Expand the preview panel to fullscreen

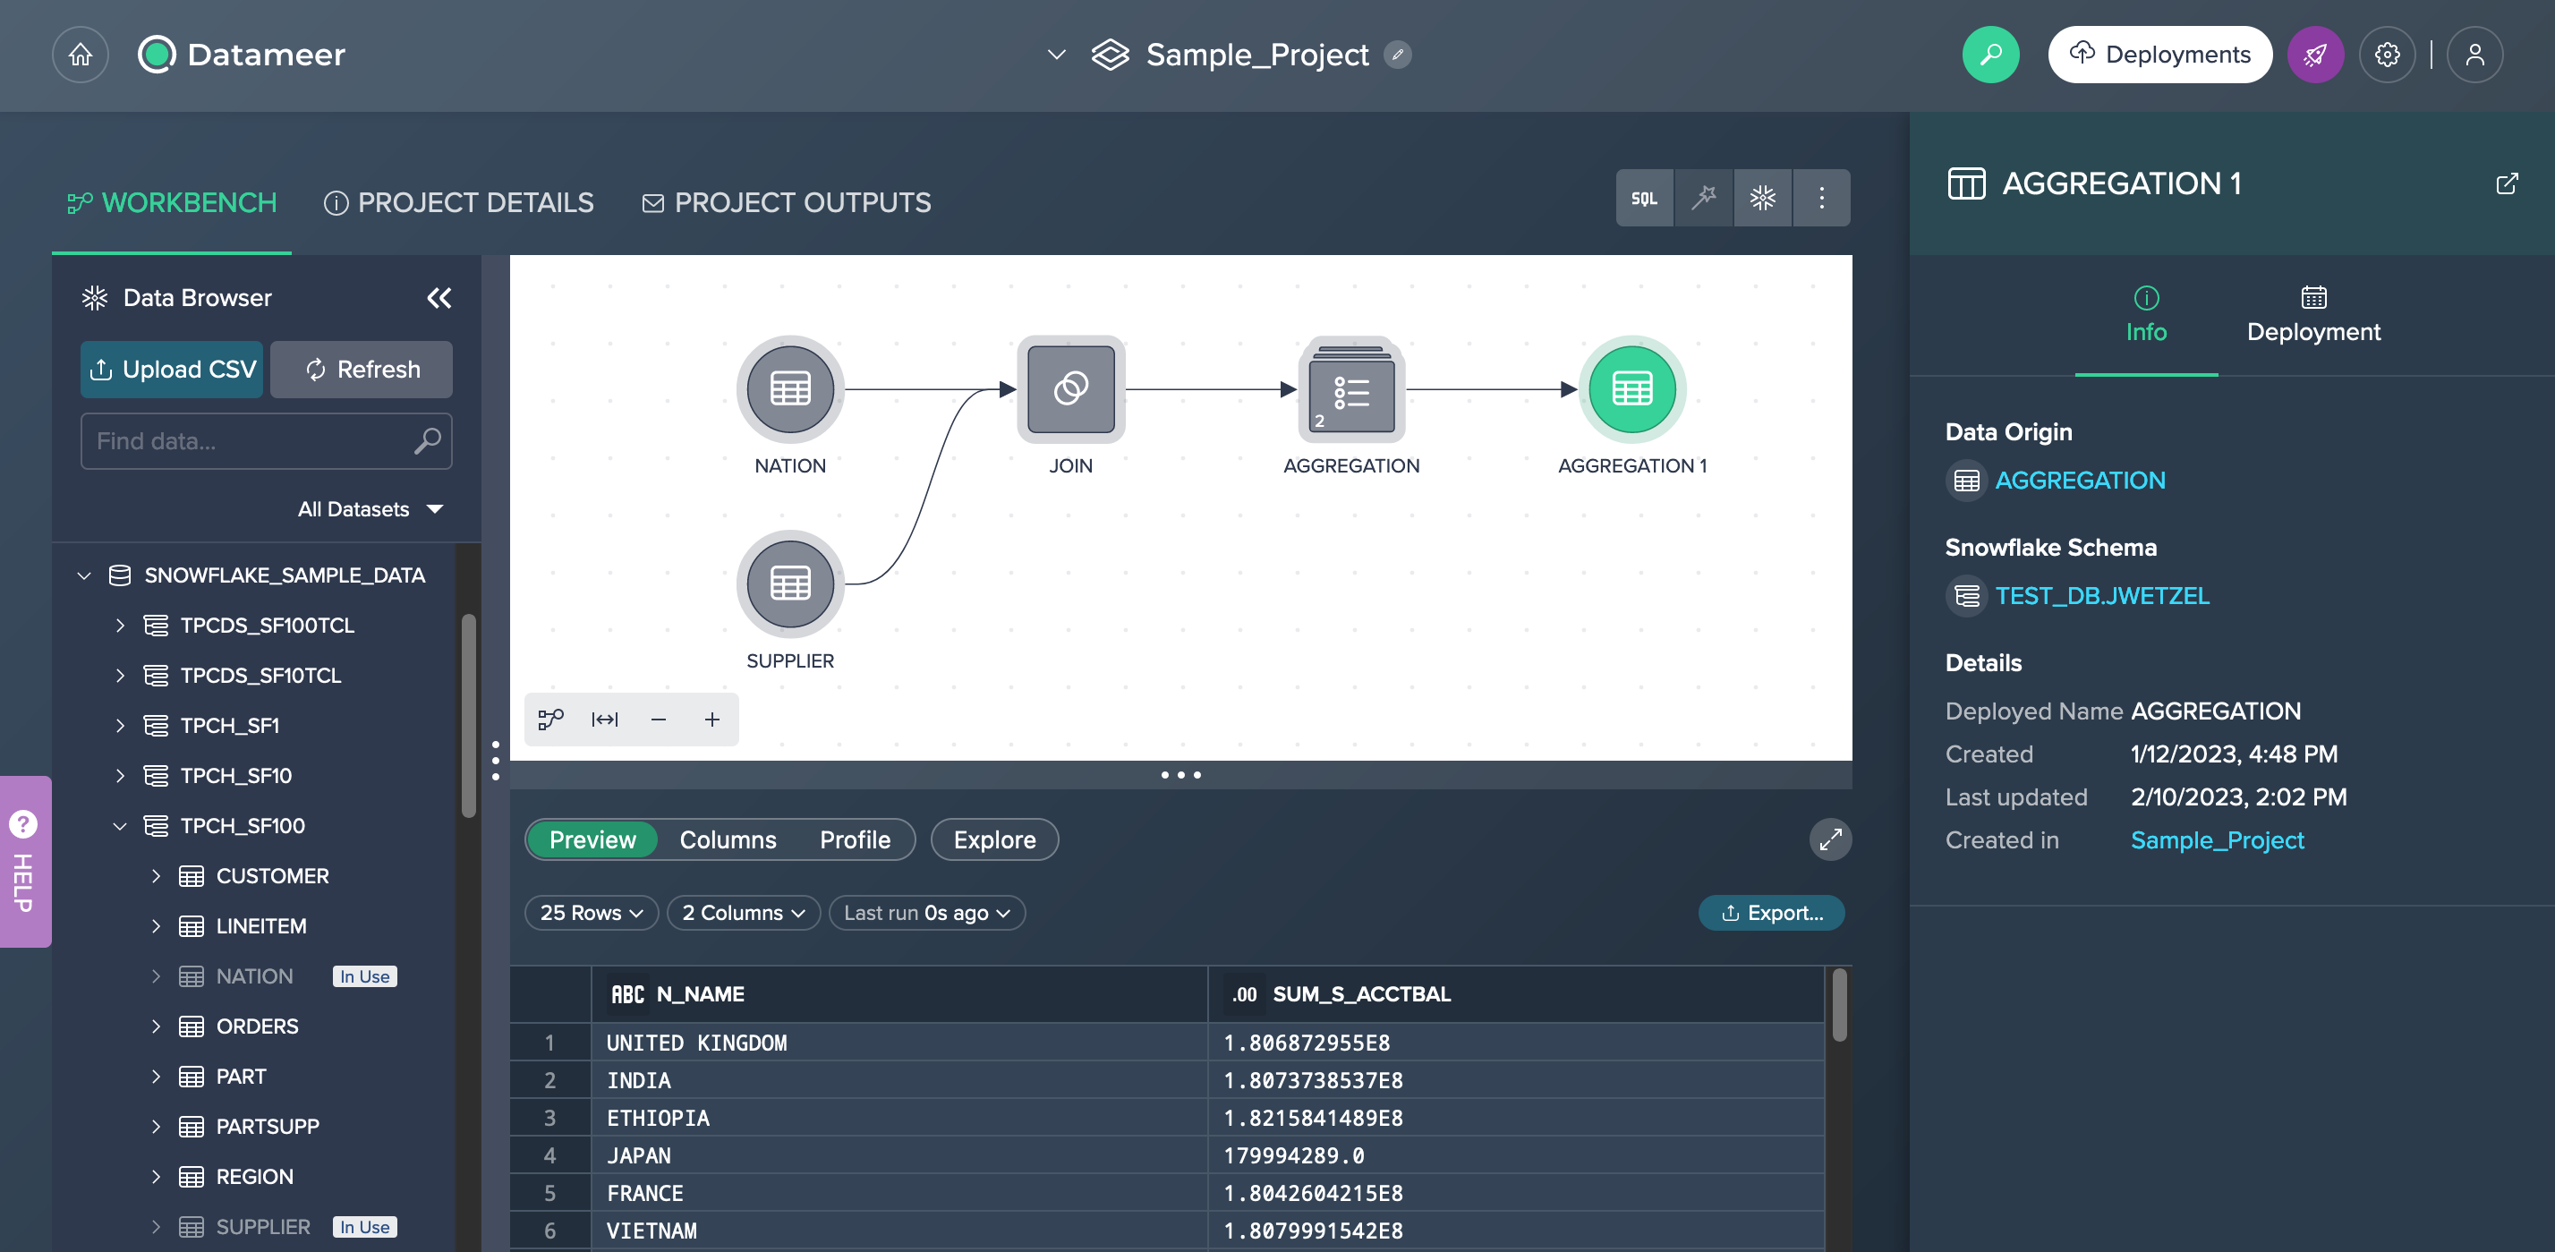[x=1830, y=839]
